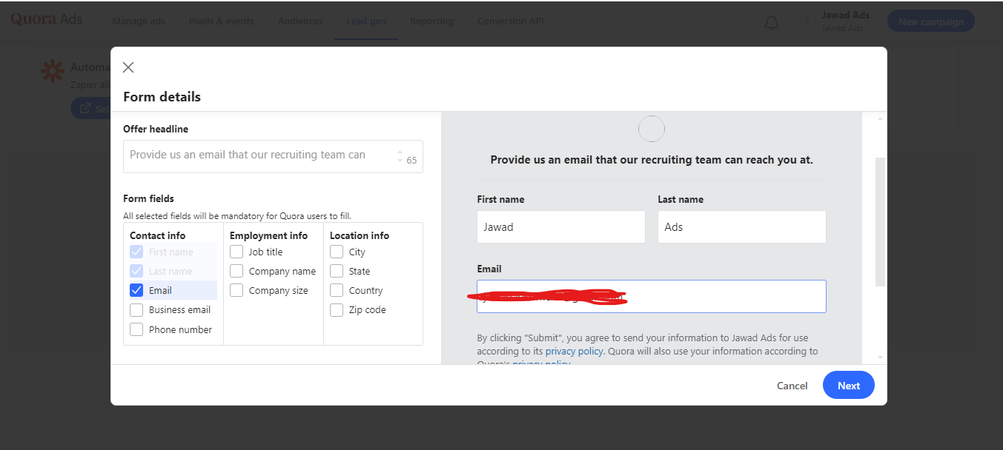The width and height of the screenshot is (1003, 450).
Task: Open the Jawad Ads account menu
Action: click(845, 21)
